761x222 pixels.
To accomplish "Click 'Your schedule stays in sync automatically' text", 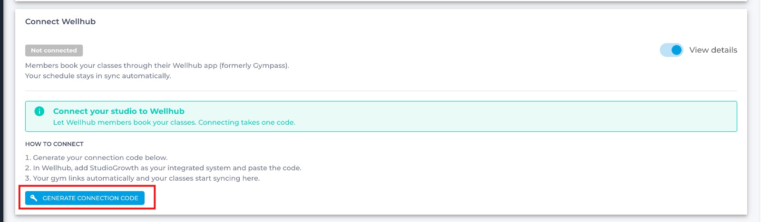I will [98, 76].
